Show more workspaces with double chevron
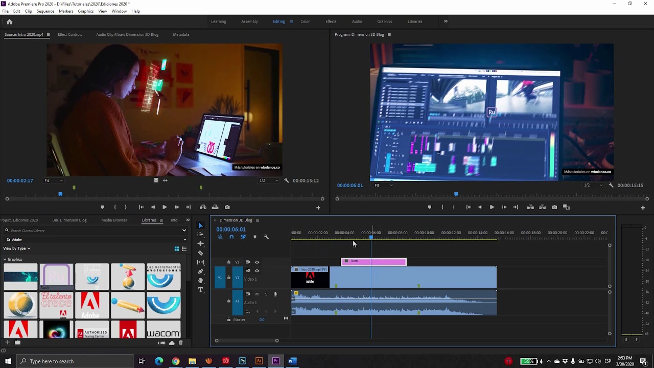 (x=446, y=21)
